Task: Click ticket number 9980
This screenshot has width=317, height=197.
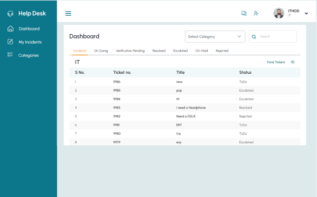Action: pyautogui.click(x=117, y=134)
